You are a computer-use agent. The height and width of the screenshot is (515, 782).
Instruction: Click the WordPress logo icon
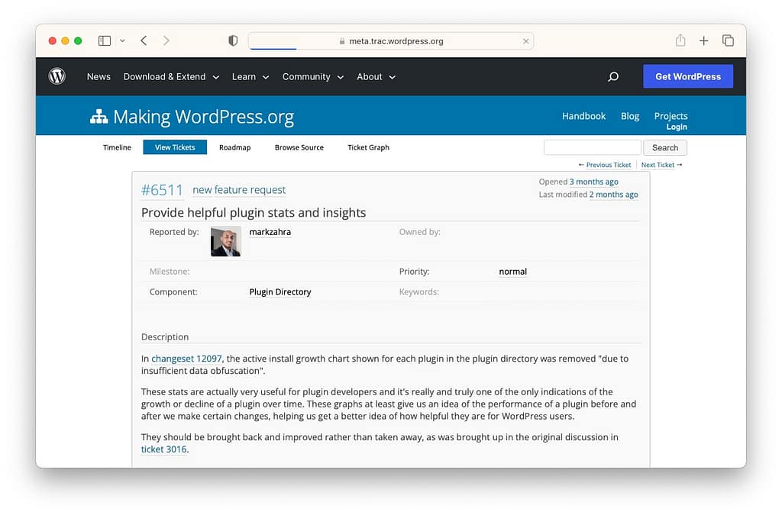57,76
